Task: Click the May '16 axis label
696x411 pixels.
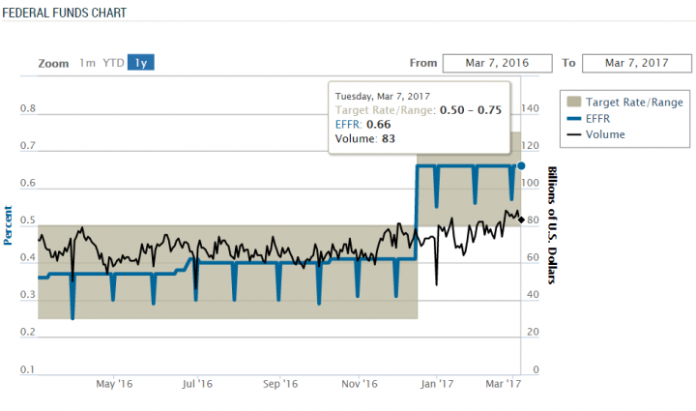Action: (114, 384)
